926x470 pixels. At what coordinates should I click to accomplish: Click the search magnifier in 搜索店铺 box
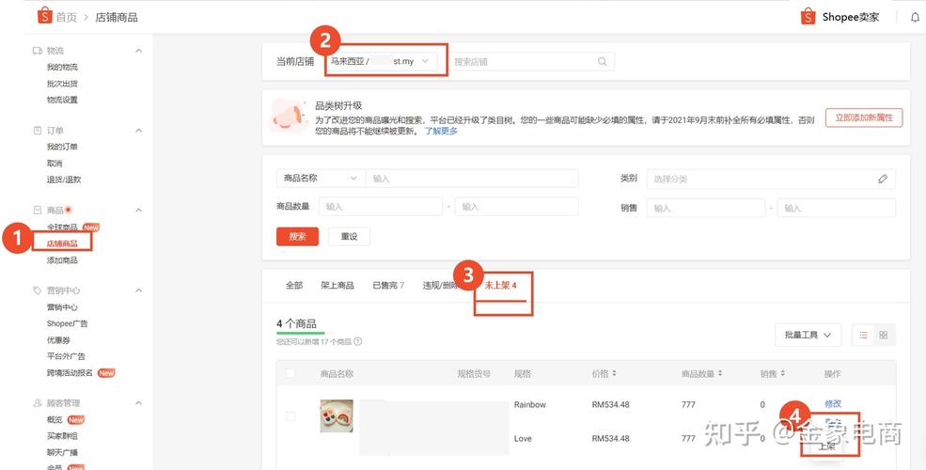click(x=602, y=61)
